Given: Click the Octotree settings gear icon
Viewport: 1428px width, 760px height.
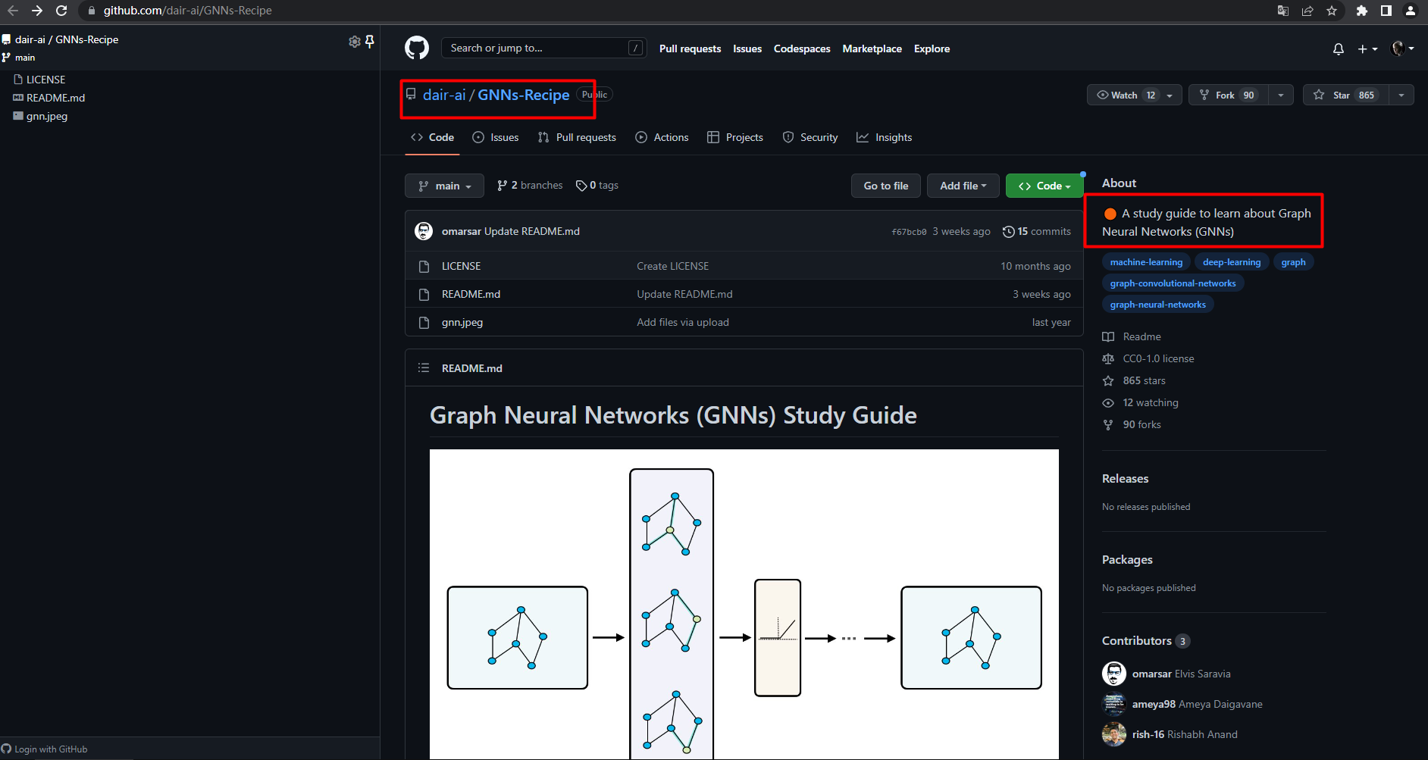Looking at the screenshot, I should click(354, 42).
